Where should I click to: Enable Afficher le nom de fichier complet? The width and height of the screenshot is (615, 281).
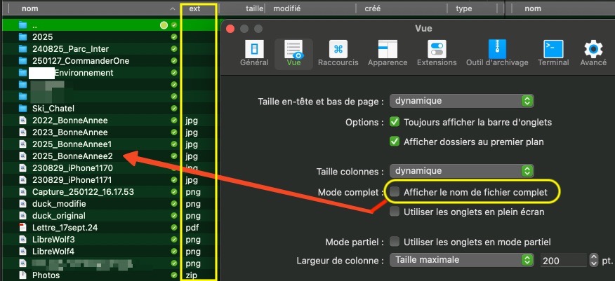pos(395,191)
